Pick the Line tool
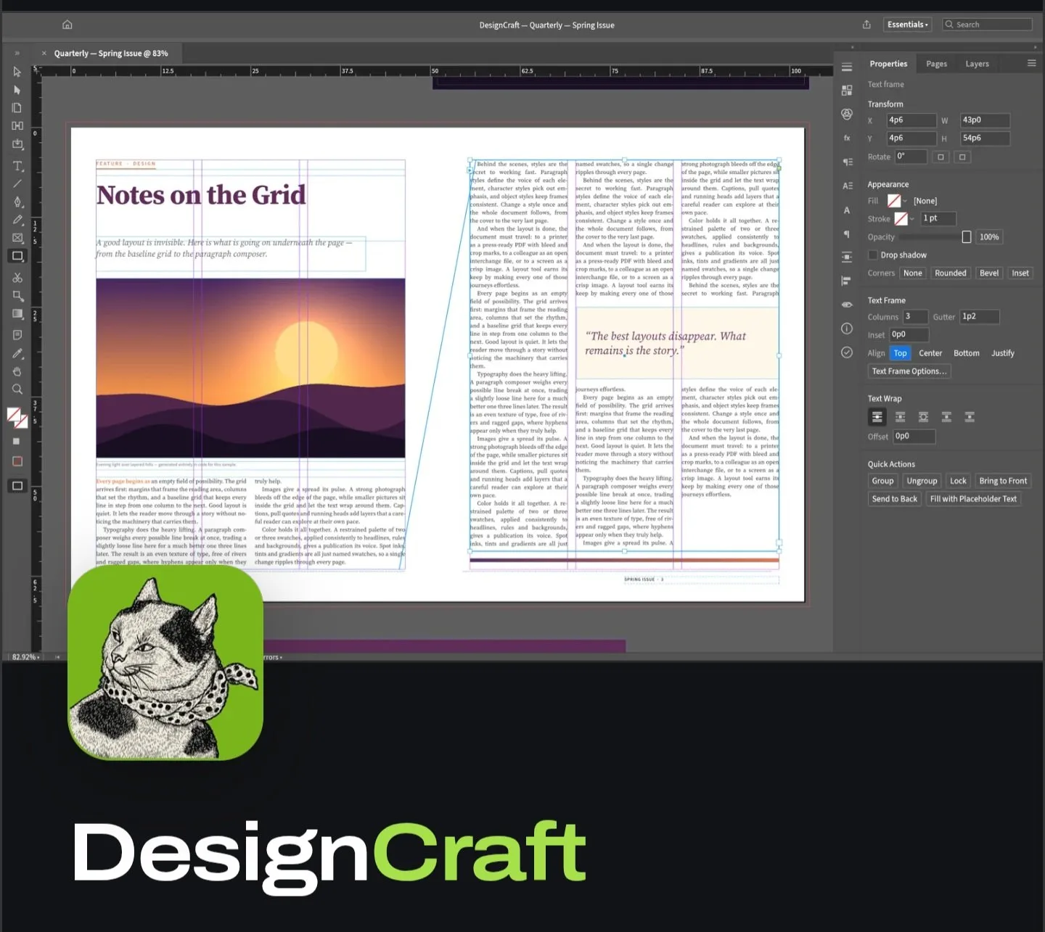 point(17,184)
